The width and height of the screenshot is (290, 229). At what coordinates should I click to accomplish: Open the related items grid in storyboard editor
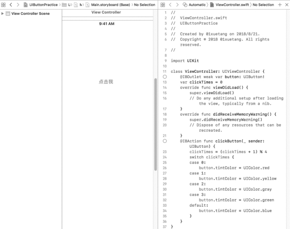(3, 5)
